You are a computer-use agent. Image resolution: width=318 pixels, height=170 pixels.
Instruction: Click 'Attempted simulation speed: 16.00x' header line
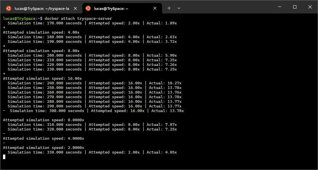click(42, 78)
